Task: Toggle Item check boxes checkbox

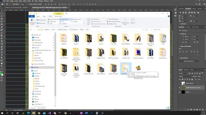Action: (x=108, y=19)
